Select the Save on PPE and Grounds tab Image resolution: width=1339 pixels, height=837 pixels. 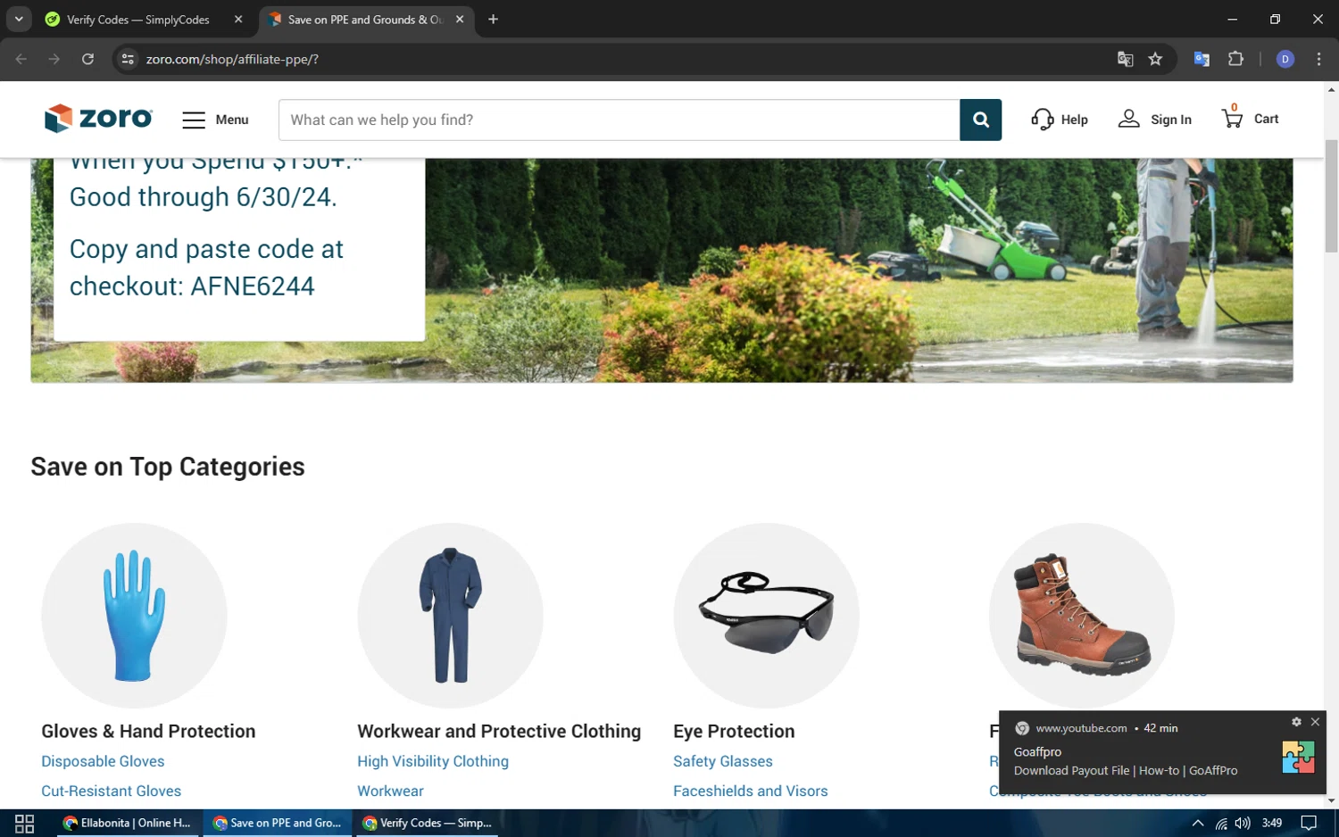(x=366, y=20)
